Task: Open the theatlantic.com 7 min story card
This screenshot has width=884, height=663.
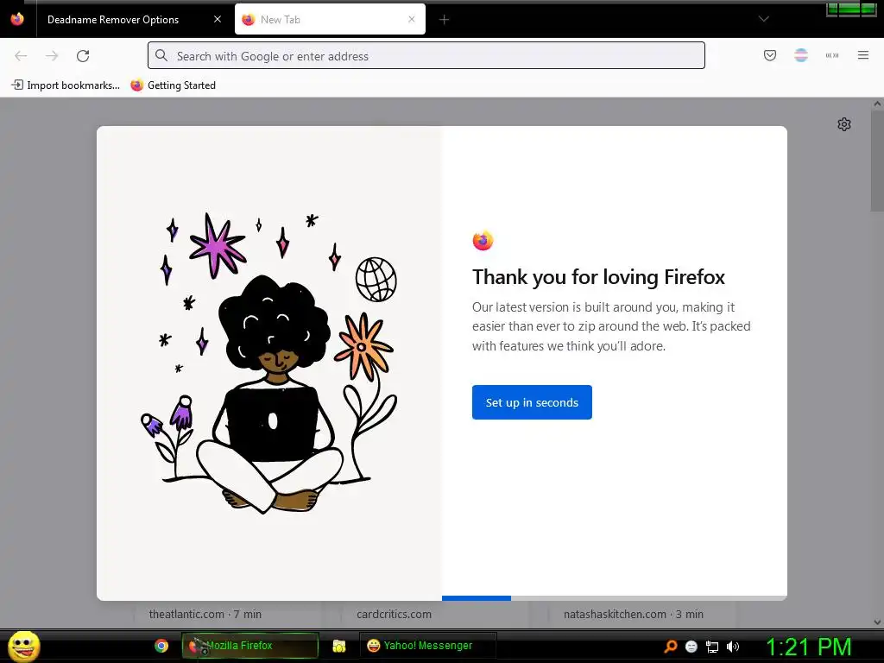Action: point(228,615)
